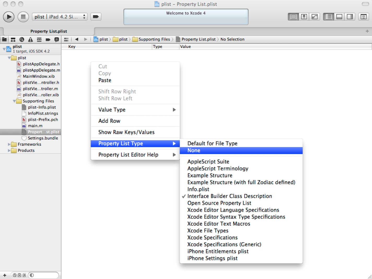
Task: Toggle the Breakpoints toolbar button
Action: click(x=96, y=17)
